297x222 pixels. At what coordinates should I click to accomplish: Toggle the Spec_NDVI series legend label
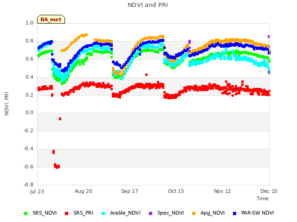point(170,213)
